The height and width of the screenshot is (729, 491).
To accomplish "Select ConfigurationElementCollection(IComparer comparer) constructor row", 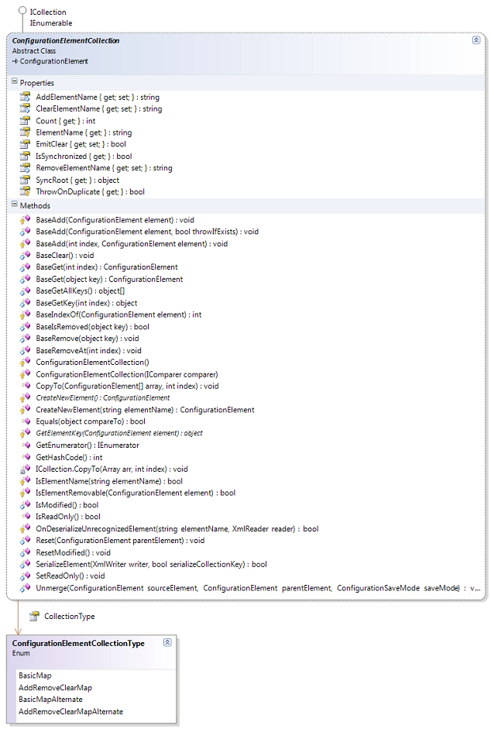I will 126,374.
